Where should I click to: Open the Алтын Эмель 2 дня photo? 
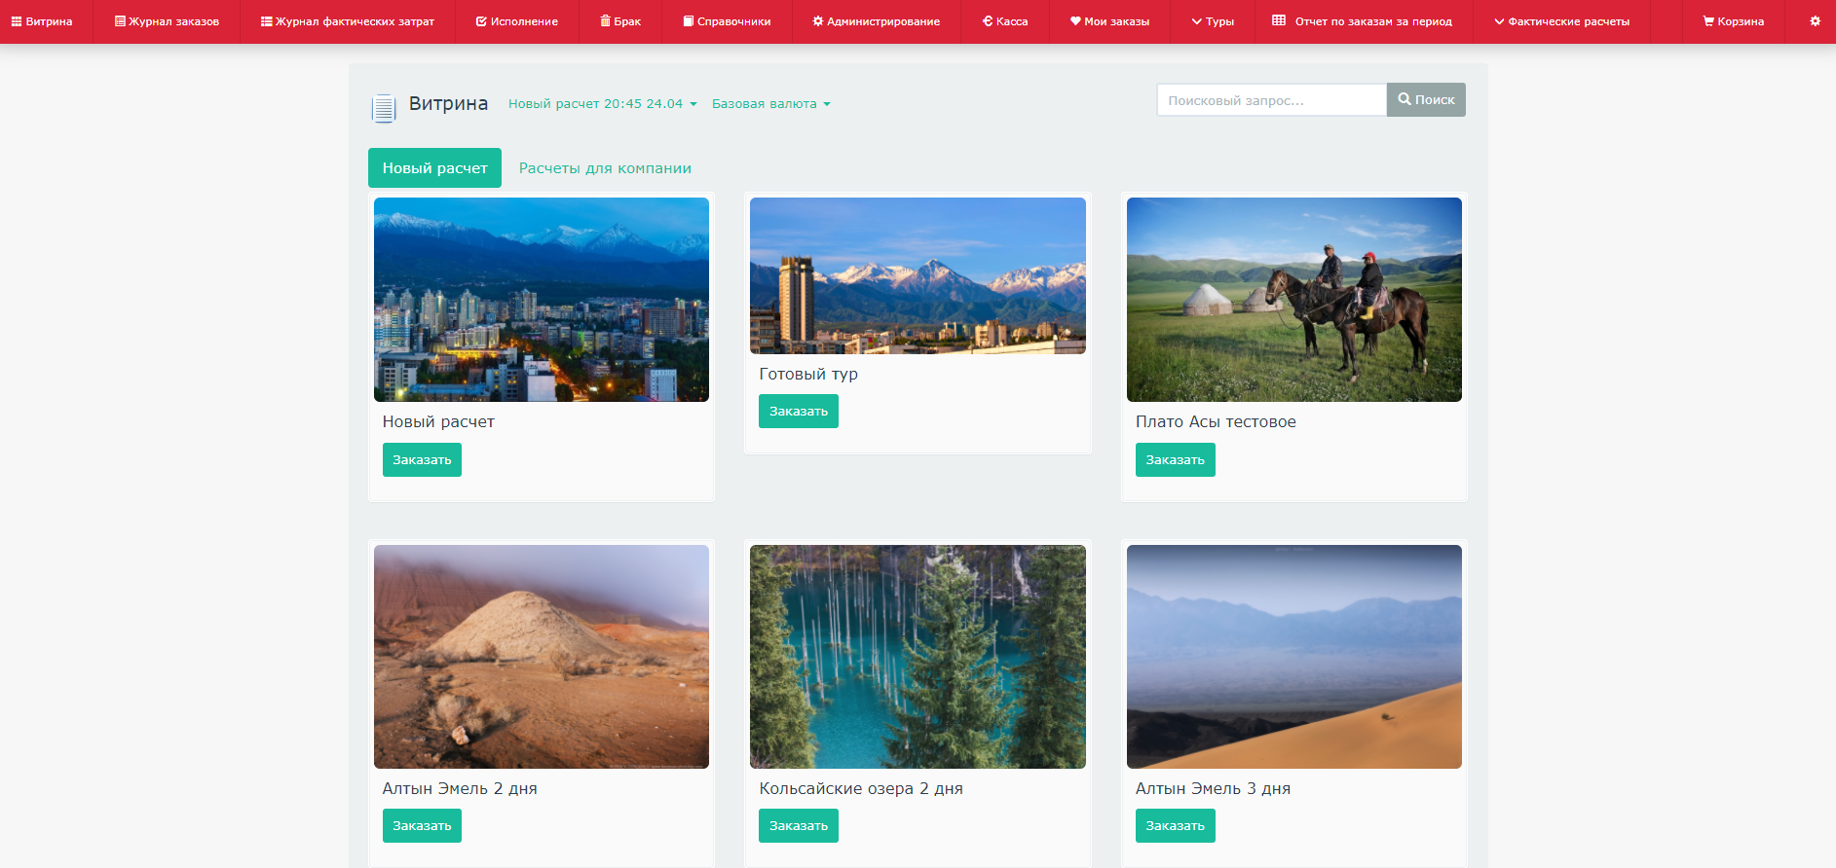[542, 657]
